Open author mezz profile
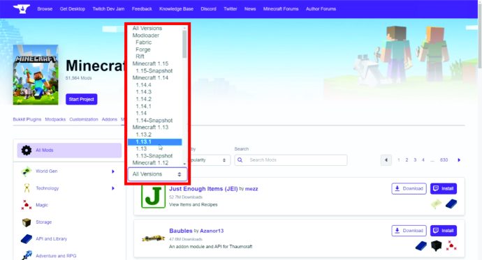The image size is (482, 260). click(251, 189)
